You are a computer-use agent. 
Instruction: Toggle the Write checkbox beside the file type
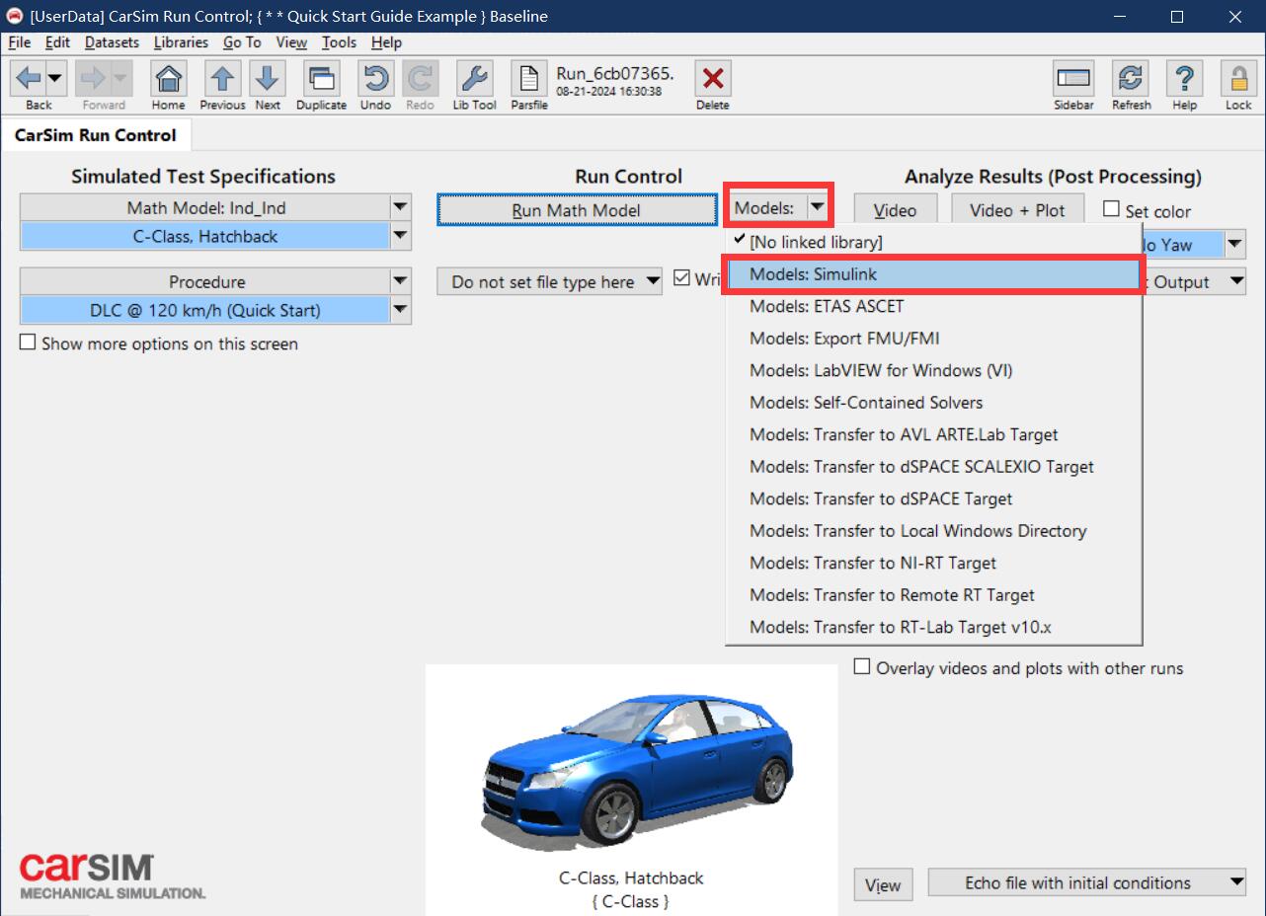[681, 278]
